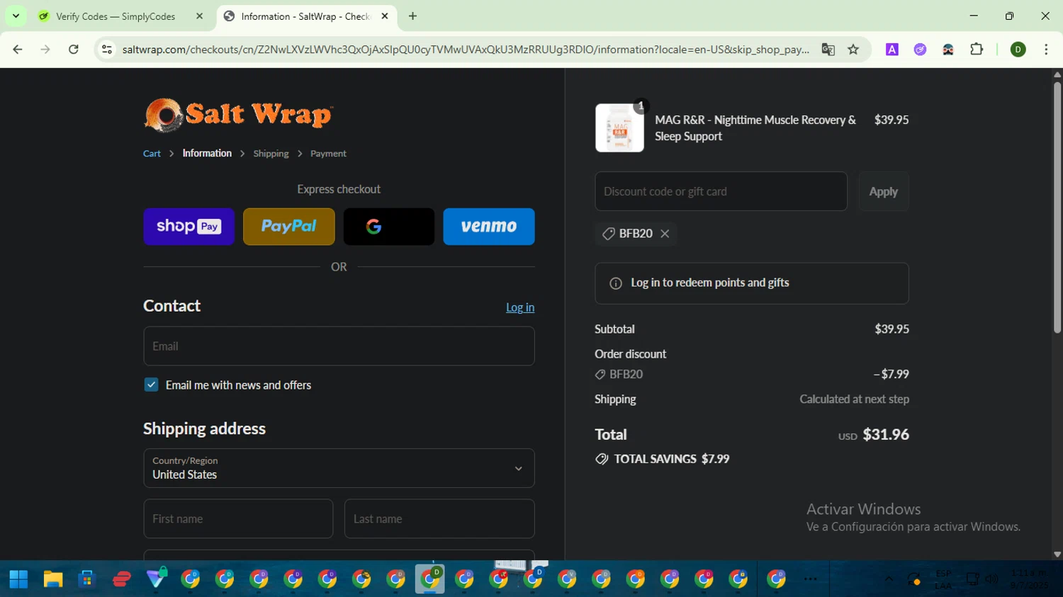Screen dimensions: 1063x597
Task: Bookmark this page with the star
Action: [x=853, y=50]
